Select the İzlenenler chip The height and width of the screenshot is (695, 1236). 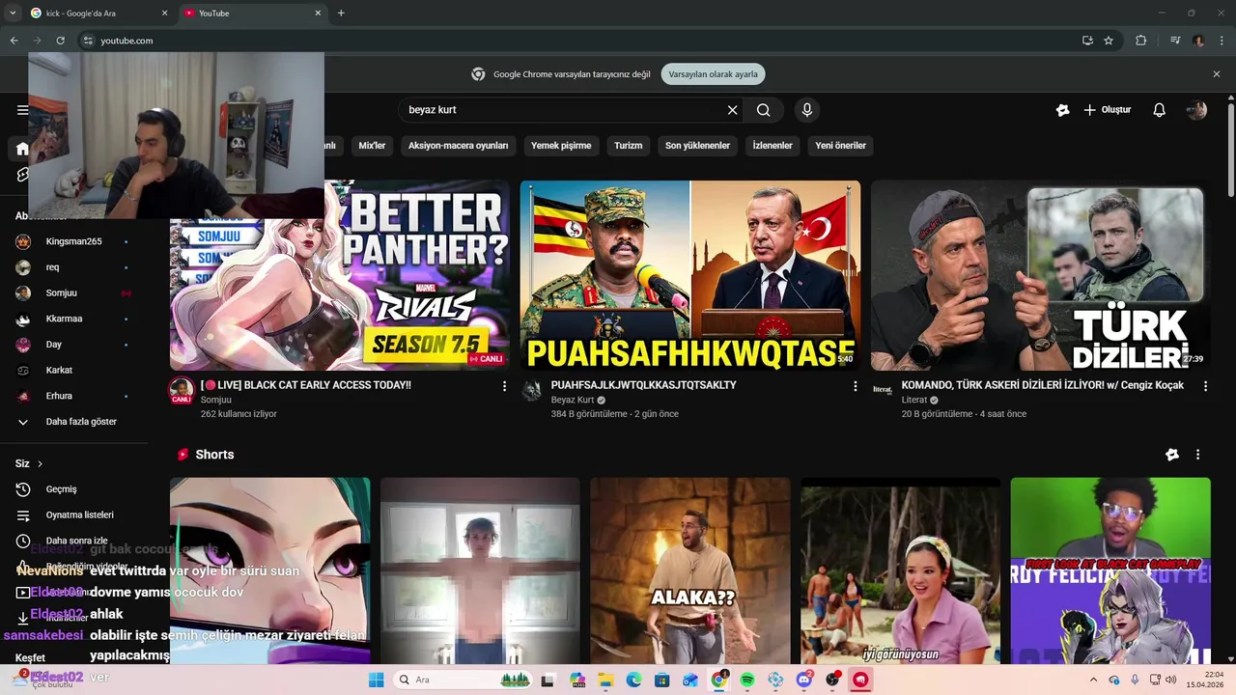[772, 146]
